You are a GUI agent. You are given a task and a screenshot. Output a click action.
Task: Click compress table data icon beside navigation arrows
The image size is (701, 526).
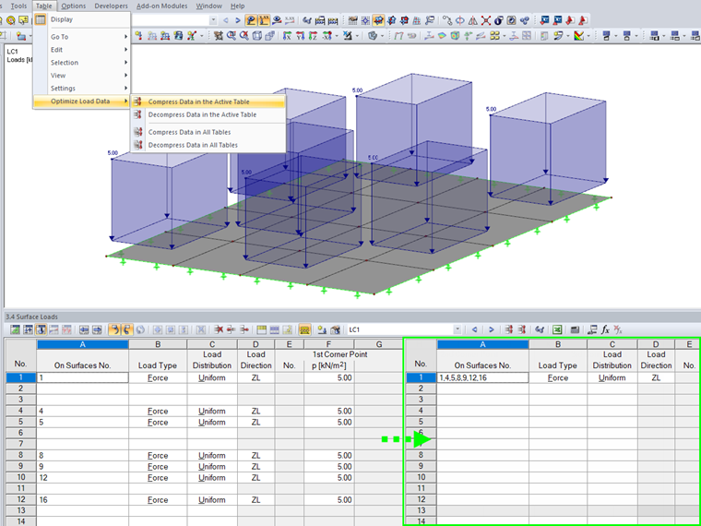[509, 329]
